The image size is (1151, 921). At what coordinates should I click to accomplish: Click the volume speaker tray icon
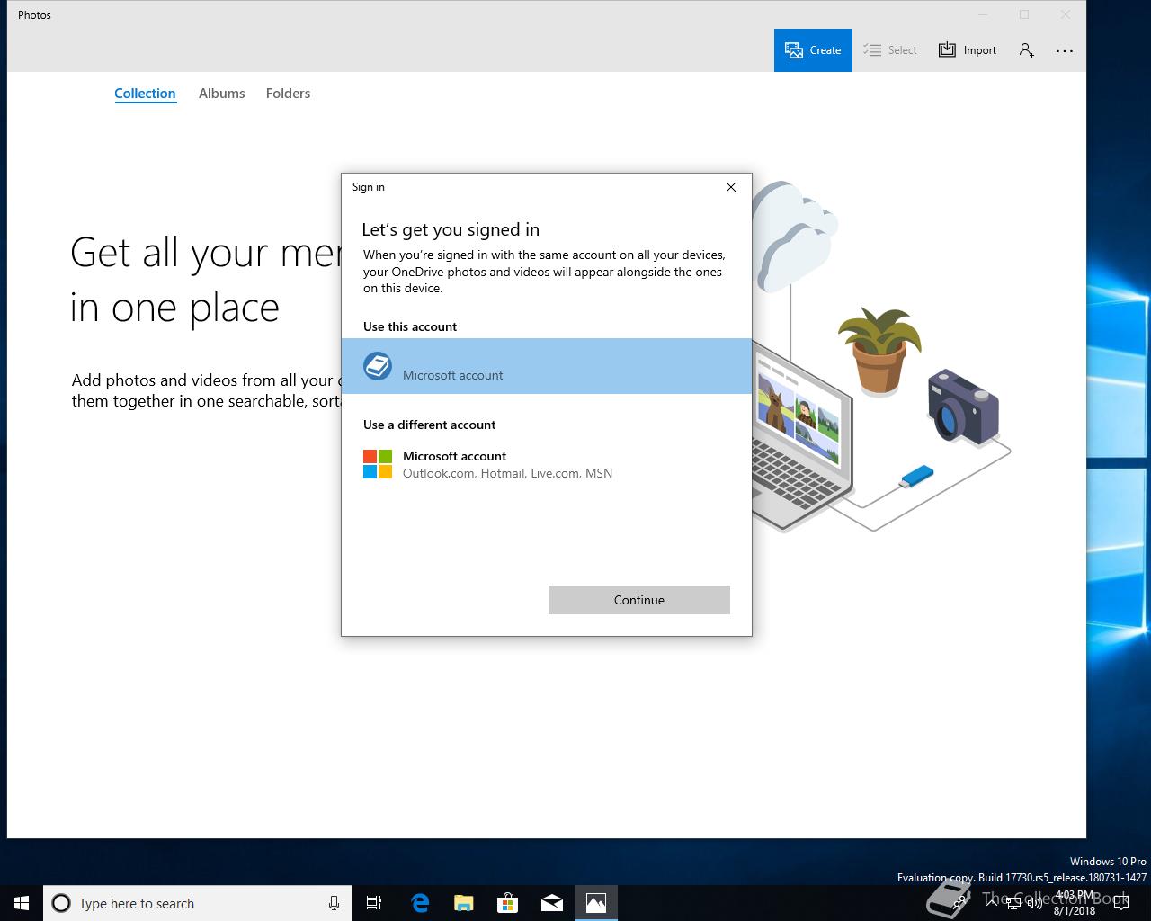coord(1035,903)
